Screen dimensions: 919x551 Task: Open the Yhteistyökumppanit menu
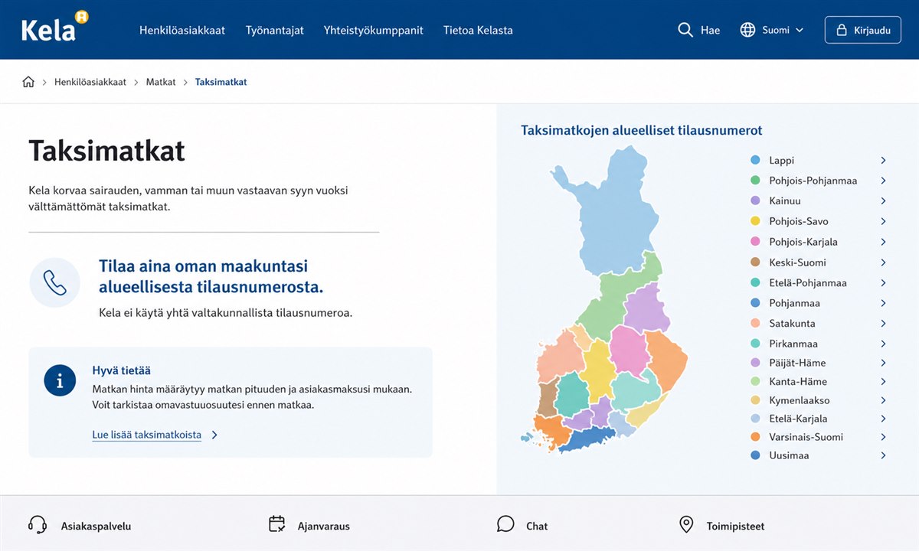pos(374,31)
